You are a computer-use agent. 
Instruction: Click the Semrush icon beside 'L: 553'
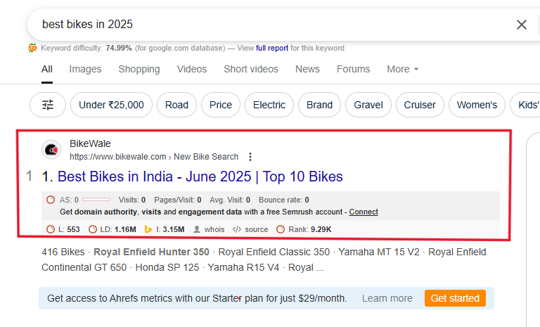click(51, 229)
